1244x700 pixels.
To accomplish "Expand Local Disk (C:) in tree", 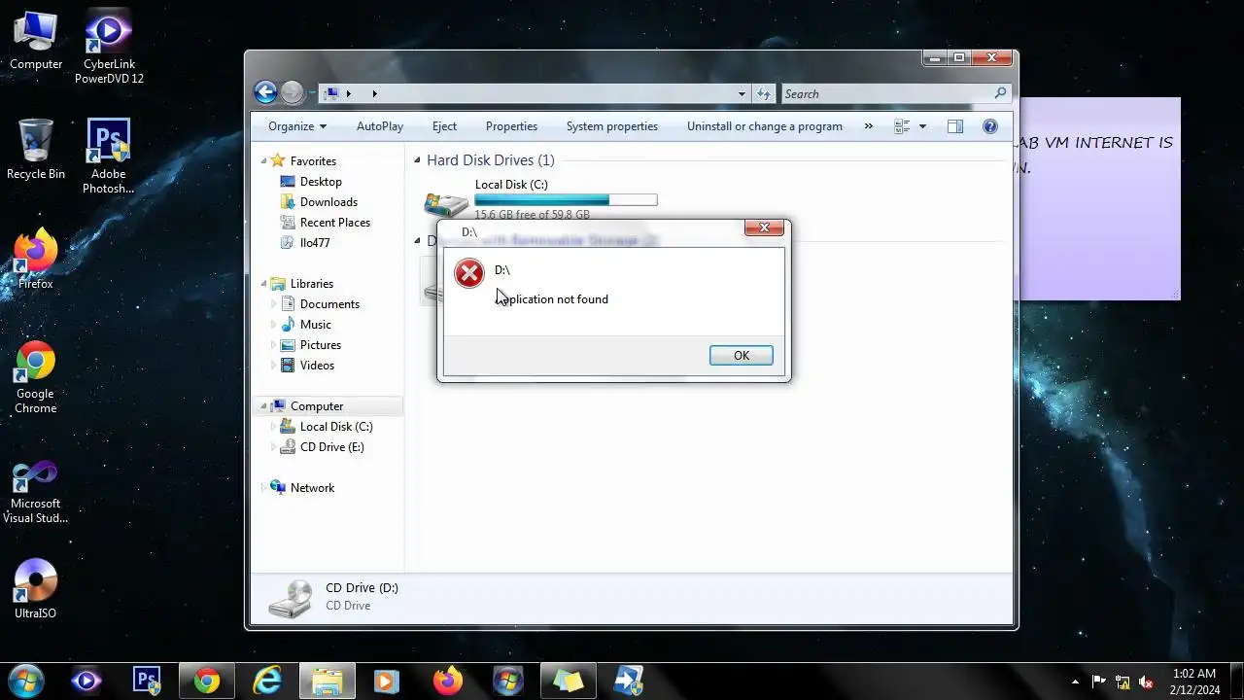I will pyautogui.click(x=273, y=427).
